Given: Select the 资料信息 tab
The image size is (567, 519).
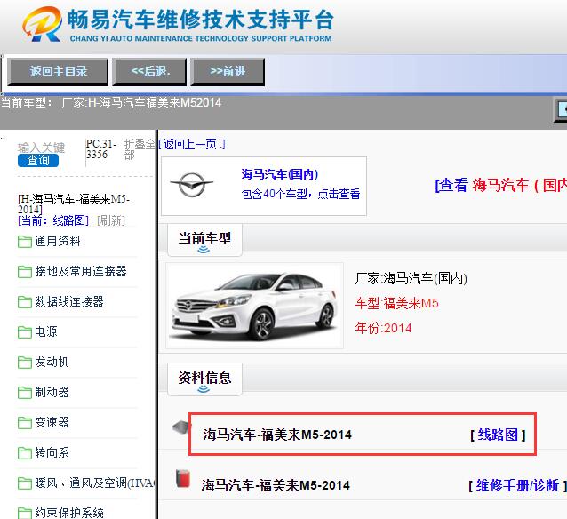Looking at the screenshot, I should (204, 379).
